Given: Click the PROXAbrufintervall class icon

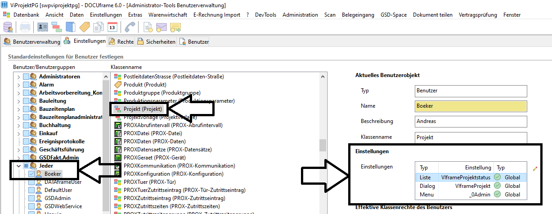Looking at the screenshot, I should 118,125.
